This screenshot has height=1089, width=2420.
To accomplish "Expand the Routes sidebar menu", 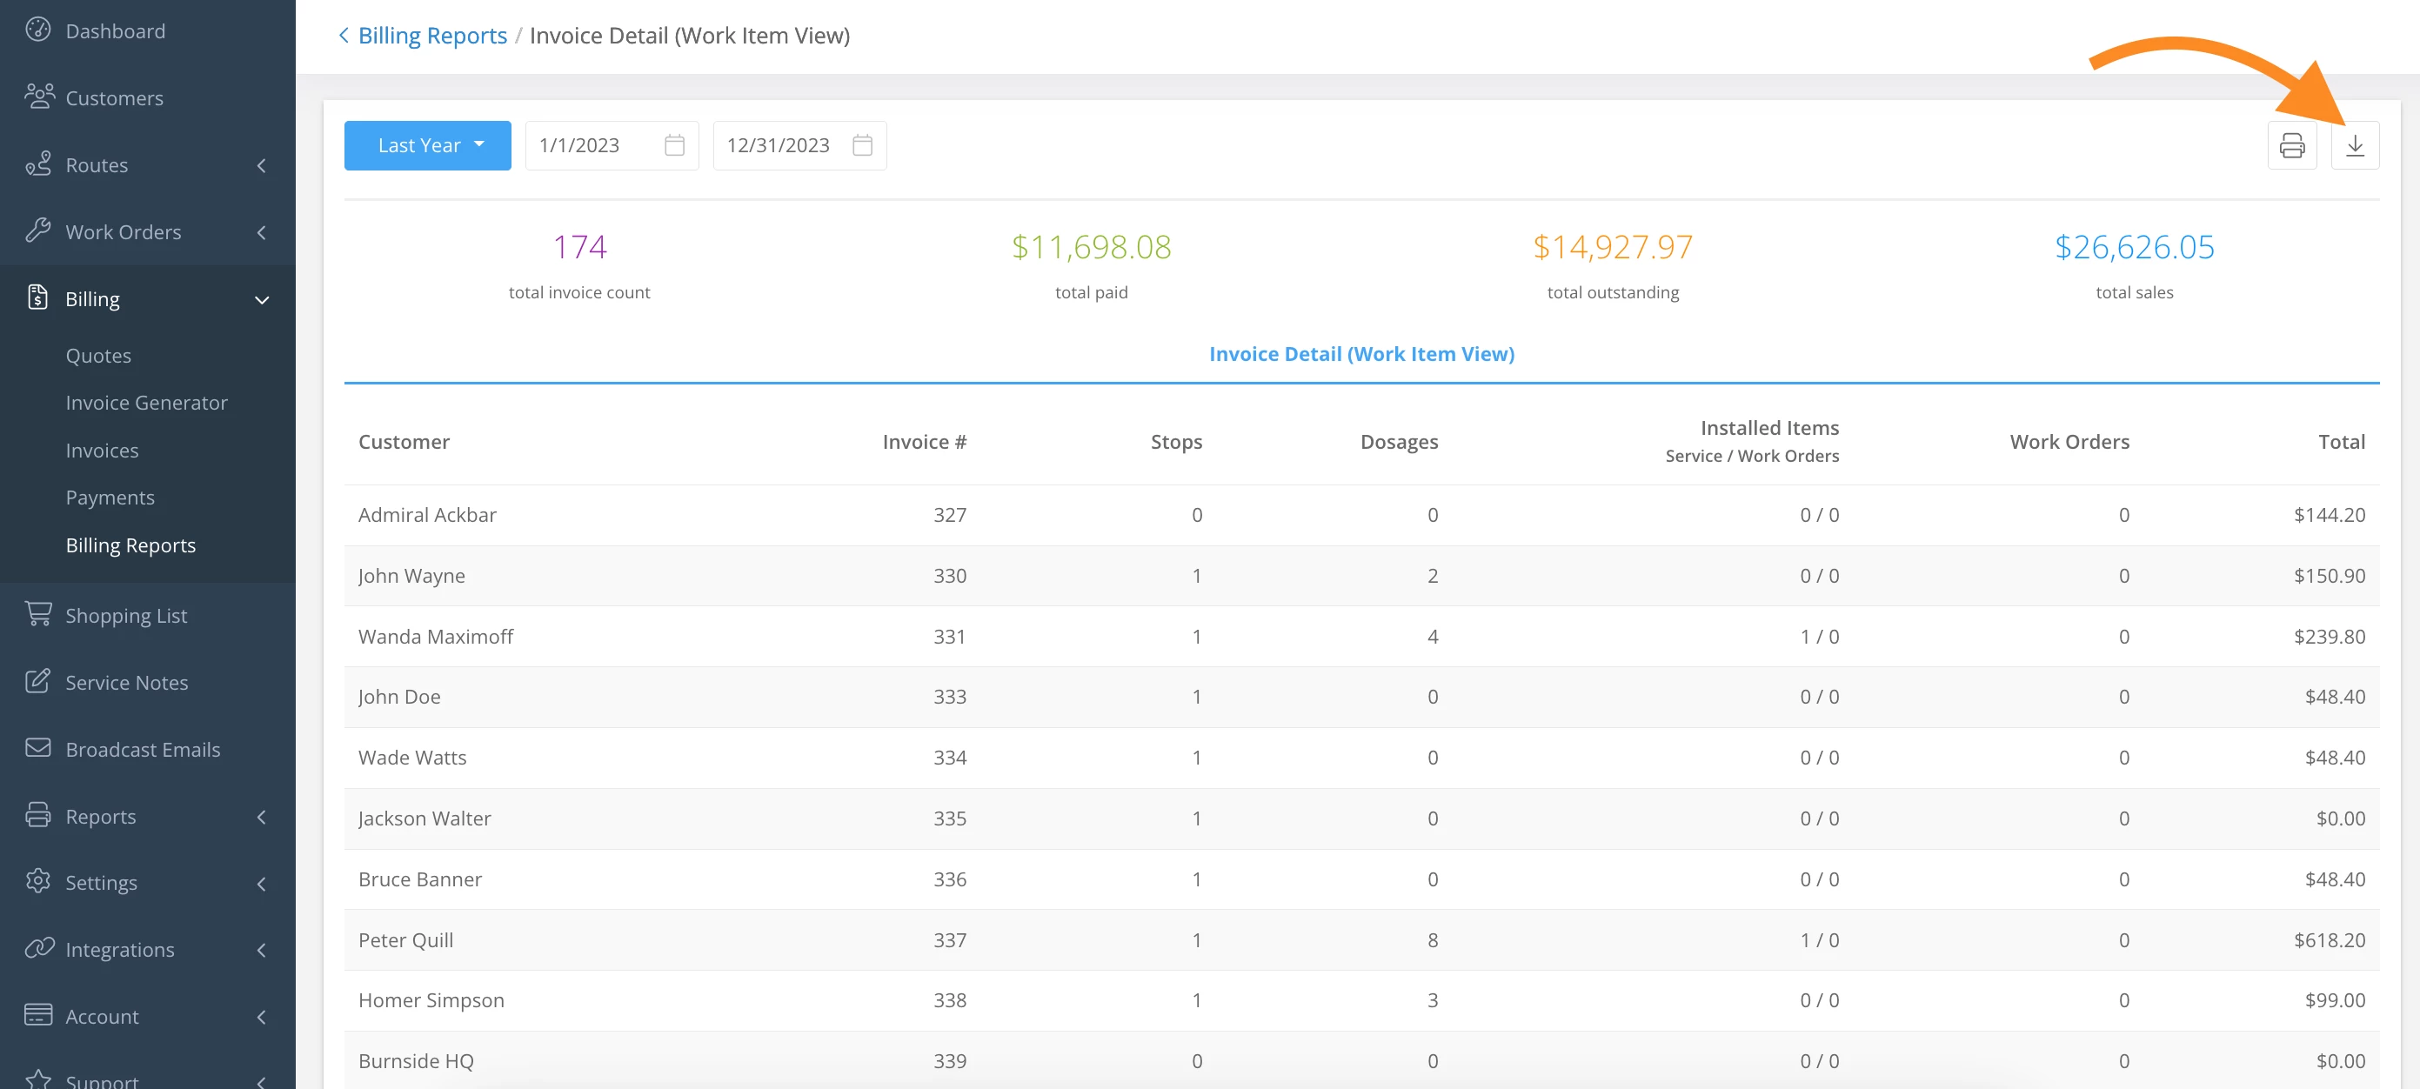I will [261, 165].
